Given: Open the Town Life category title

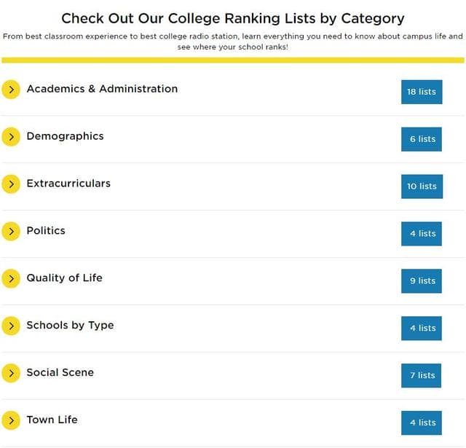Looking at the screenshot, I should [x=52, y=420].
